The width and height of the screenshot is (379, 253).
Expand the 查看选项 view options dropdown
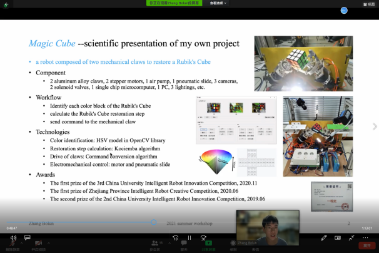pos(218,3)
